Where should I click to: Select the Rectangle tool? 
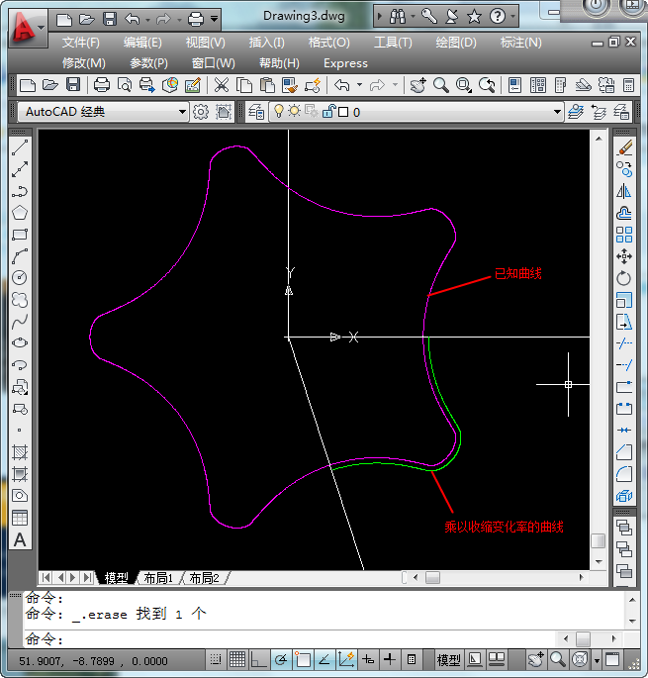(20, 235)
